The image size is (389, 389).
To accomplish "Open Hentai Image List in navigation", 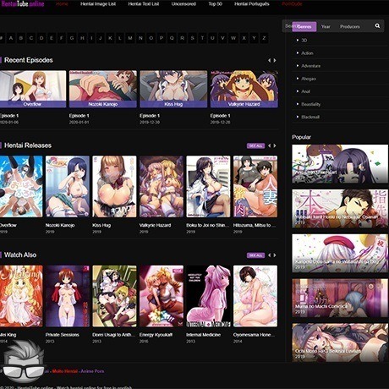I will coord(98,4).
